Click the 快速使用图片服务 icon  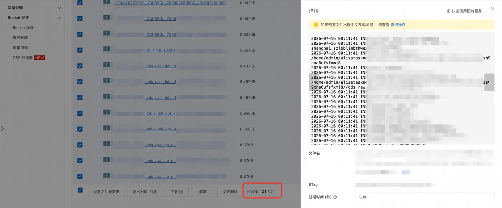coord(449,11)
